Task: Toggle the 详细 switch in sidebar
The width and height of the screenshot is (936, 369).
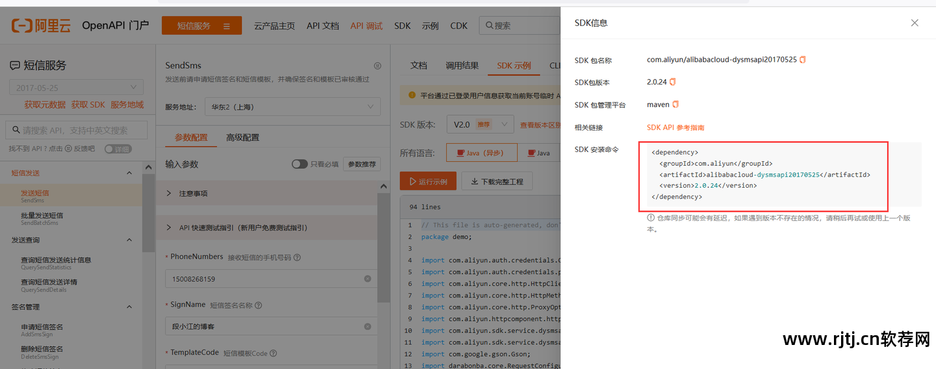Action: [x=118, y=149]
